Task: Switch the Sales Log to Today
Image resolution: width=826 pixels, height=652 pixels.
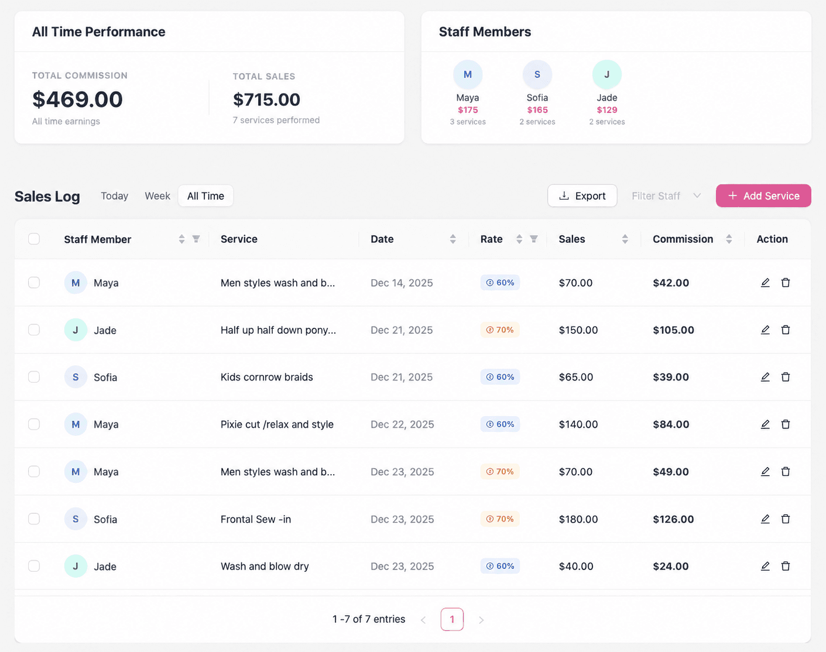Action: pyautogui.click(x=114, y=196)
